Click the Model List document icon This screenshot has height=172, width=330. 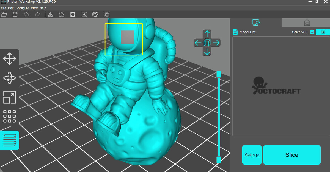pyautogui.click(x=235, y=32)
